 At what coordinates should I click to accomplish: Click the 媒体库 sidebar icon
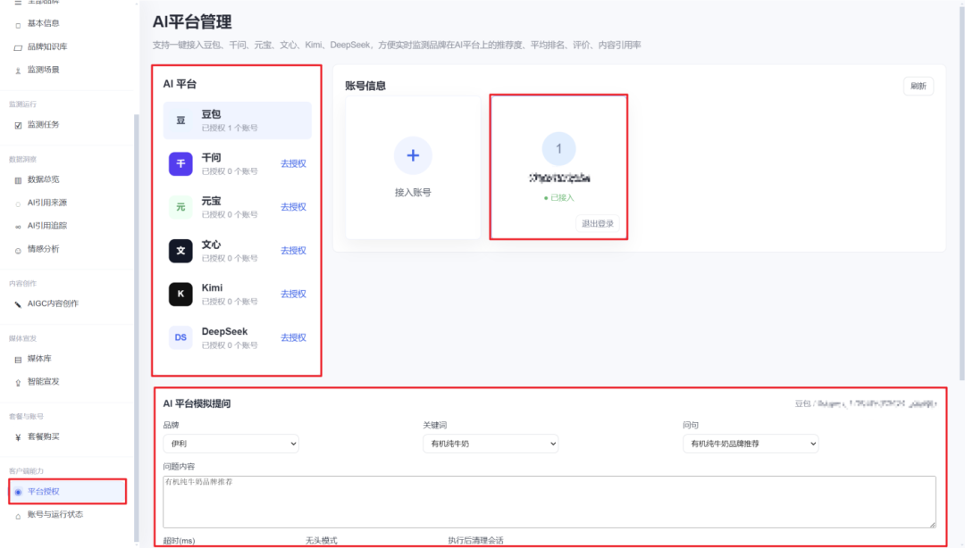click(x=18, y=359)
